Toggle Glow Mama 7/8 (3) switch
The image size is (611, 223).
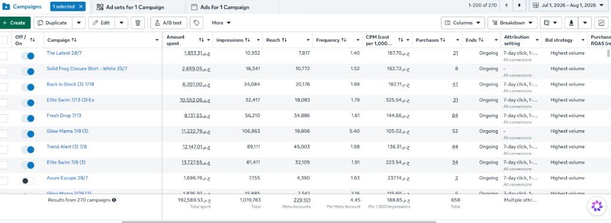(x=27, y=134)
